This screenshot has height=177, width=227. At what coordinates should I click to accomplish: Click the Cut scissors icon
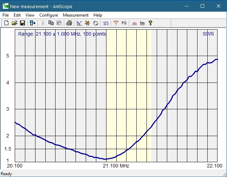[43, 23]
